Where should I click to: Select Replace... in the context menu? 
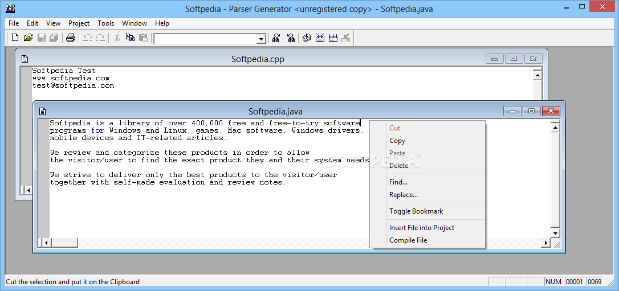tap(427, 195)
